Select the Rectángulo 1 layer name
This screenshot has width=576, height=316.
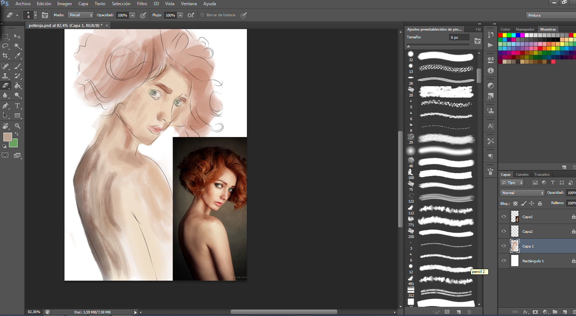[x=533, y=261]
